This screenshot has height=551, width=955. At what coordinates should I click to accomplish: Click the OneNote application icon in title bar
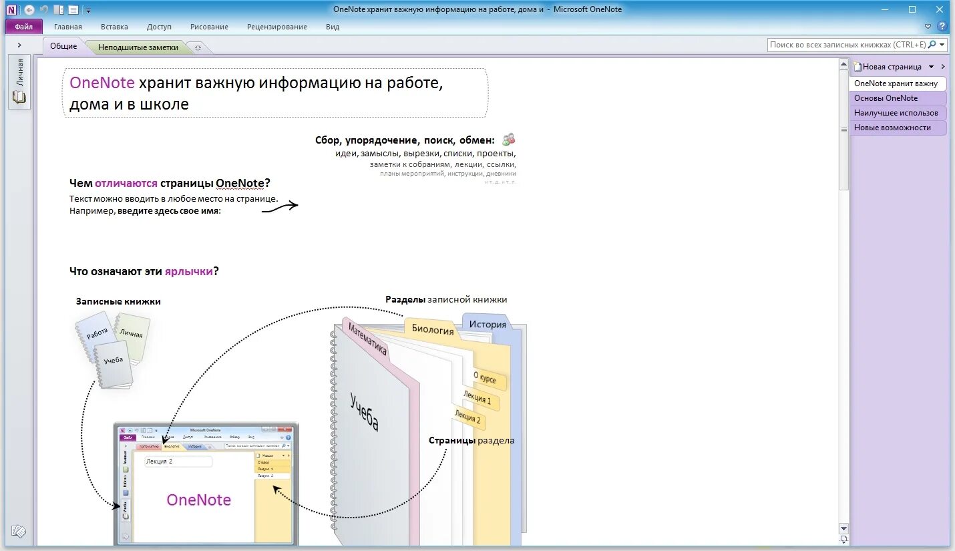coord(11,9)
